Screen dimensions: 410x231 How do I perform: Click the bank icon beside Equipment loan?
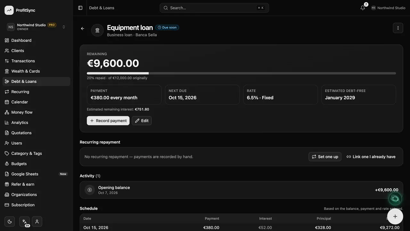coord(97,30)
